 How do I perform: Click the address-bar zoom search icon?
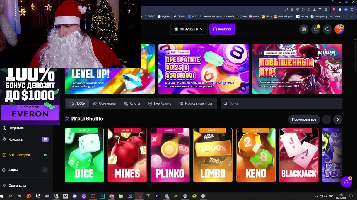[x=286, y=9]
